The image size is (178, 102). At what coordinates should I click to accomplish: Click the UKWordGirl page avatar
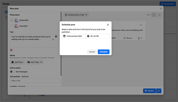tap(16, 20)
